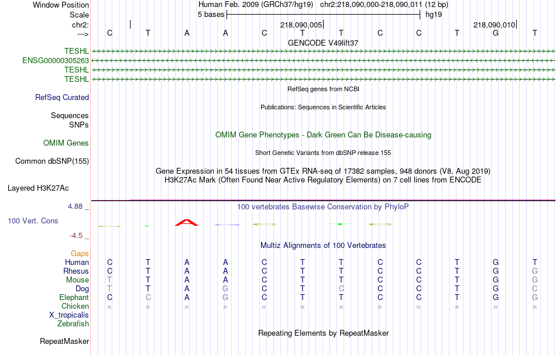The image size is (556, 355).
Task: Select the Dog alignment row label
Action: pos(82,289)
